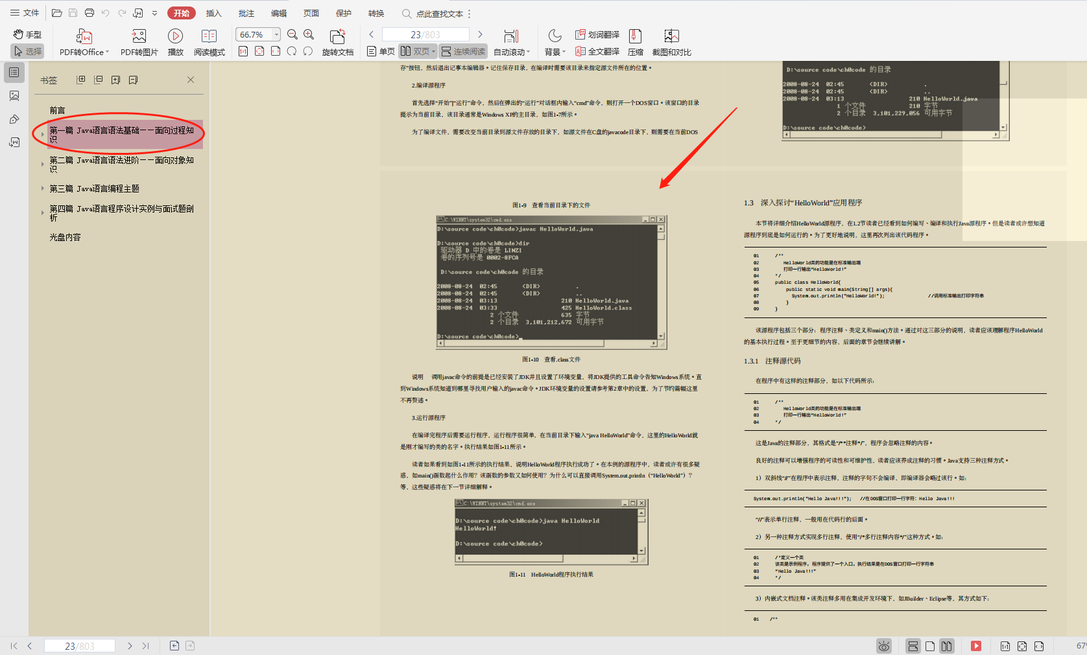The image size is (1087, 655).
Task: Jump to last page in status bar
Action: click(x=146, y=646)
